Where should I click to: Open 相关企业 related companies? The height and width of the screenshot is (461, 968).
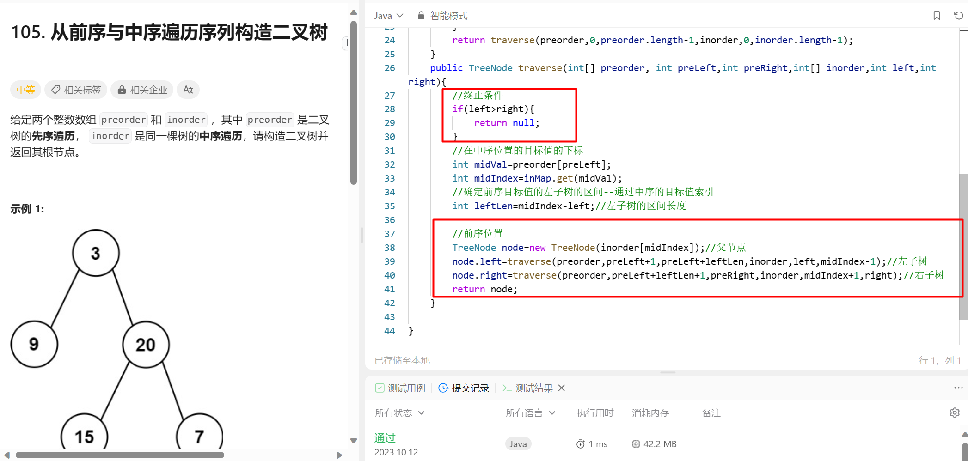click(x=142, y=90)
